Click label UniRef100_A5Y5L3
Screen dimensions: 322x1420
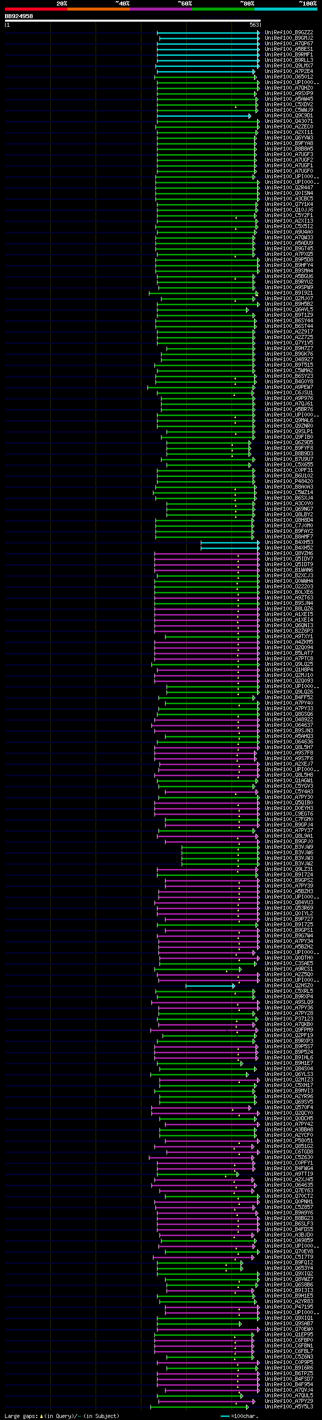(x=289, y=1406)
